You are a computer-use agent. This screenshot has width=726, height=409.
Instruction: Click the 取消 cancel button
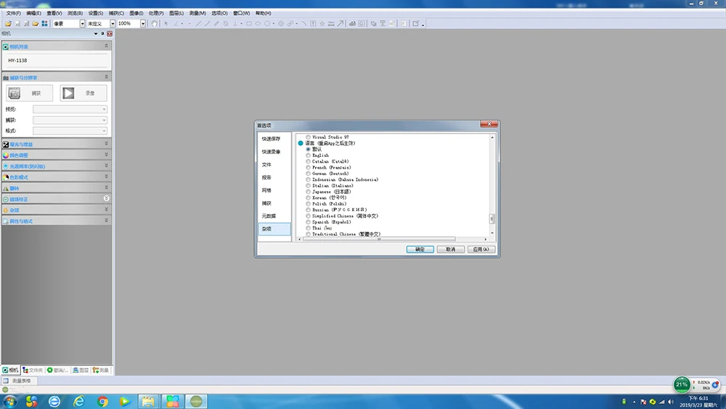point(451,250)
